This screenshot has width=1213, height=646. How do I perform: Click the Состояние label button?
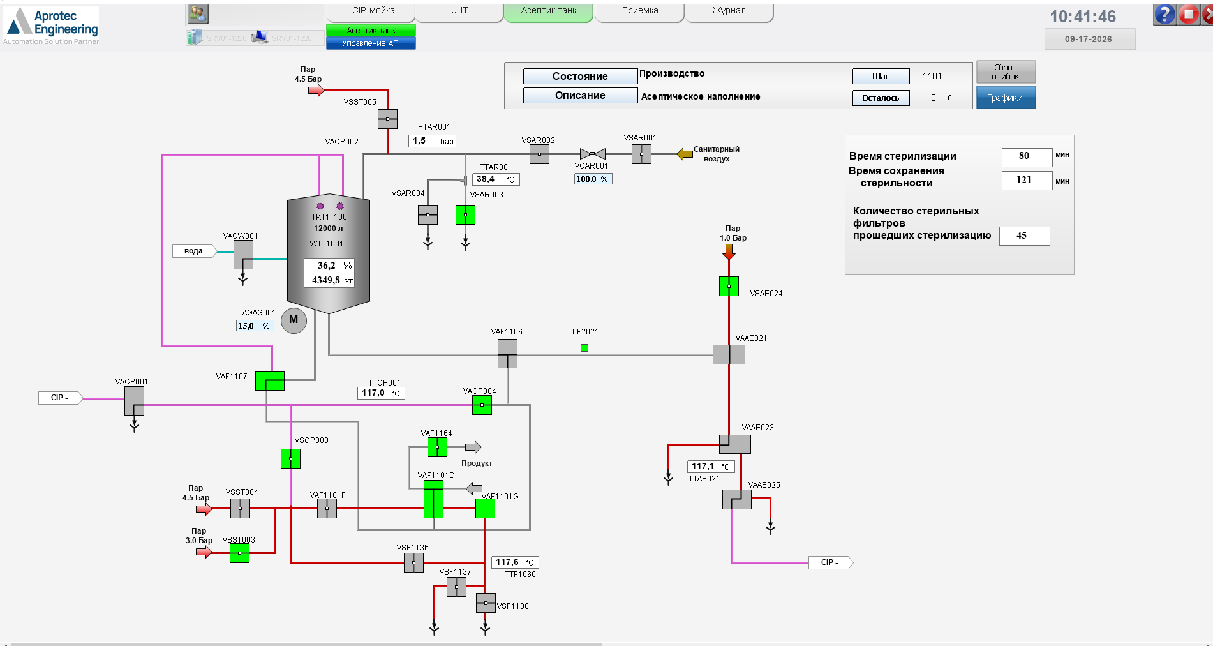(580, 76)
